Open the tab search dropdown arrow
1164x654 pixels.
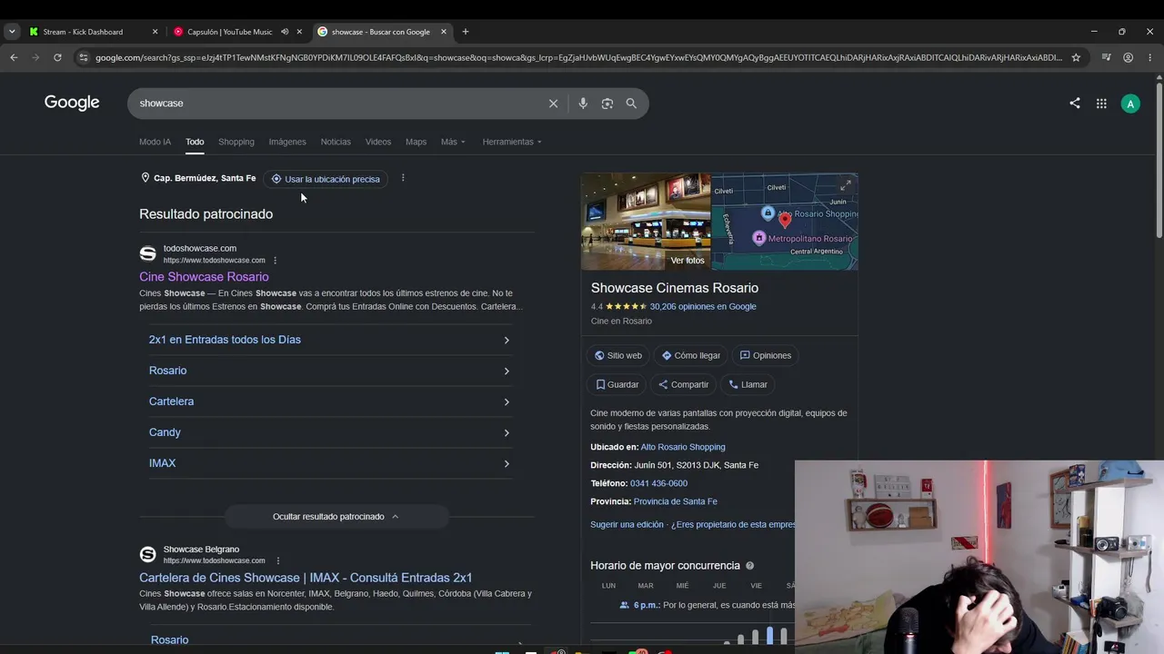pos(11,32)
